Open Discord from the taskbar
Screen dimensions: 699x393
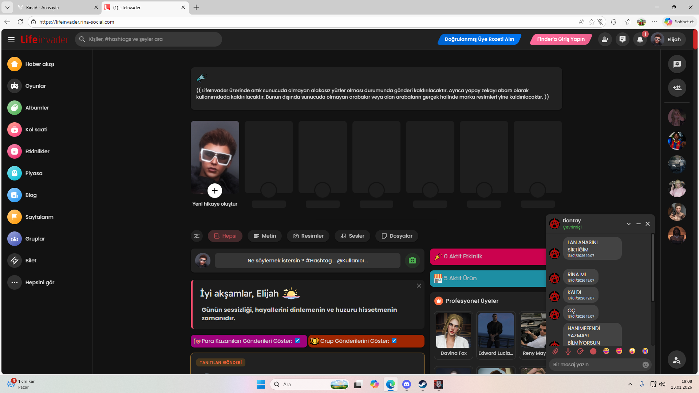(x=407, y=384)
